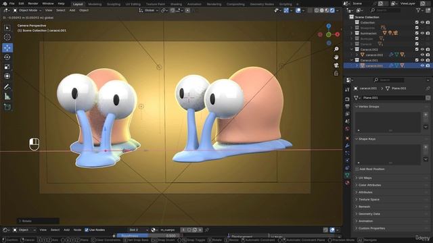
Task: Activate the Cursor tool in viewport toolbar
Action: click(x=7, y=37)
